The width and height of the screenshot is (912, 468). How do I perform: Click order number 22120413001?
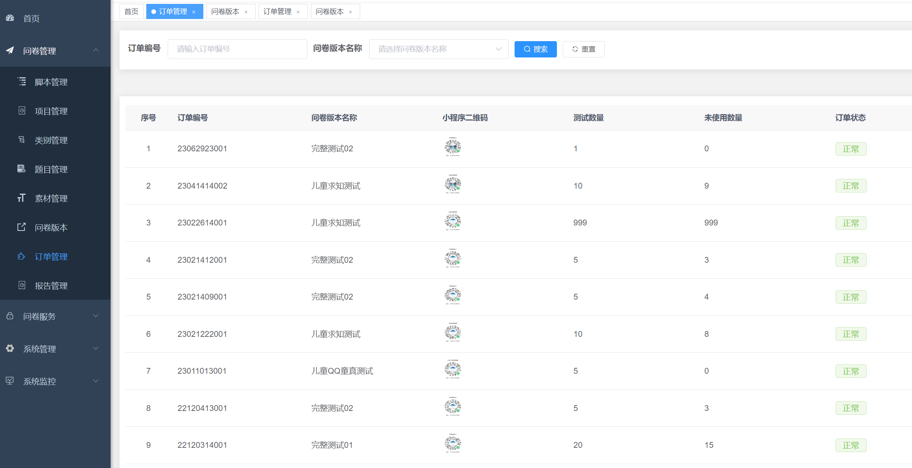pyautogui.click(x=202, y=408)
